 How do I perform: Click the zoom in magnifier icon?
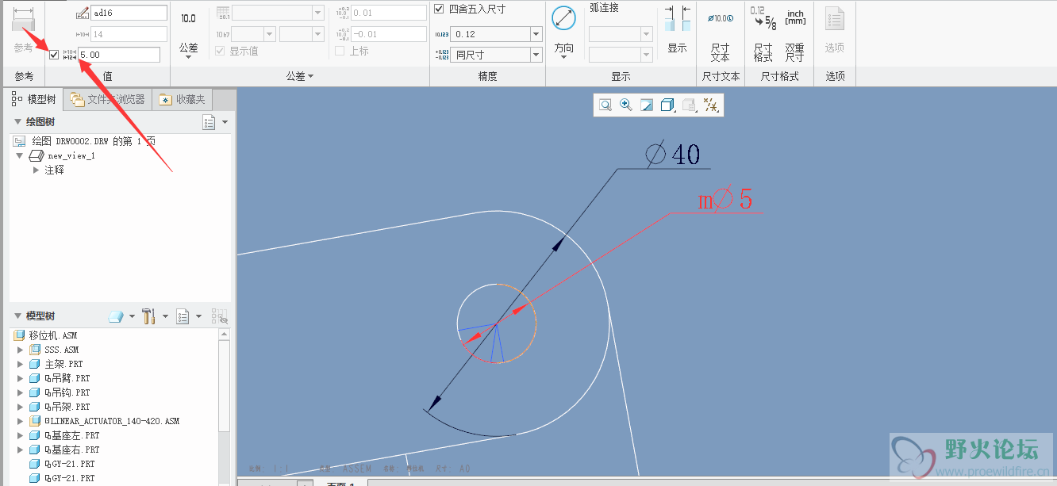tap(626, 105)
